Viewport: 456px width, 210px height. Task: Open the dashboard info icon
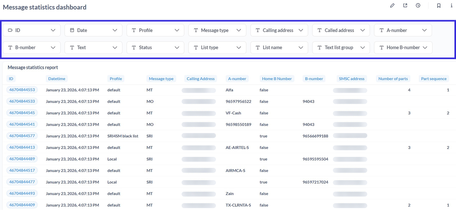coord(451,5)
